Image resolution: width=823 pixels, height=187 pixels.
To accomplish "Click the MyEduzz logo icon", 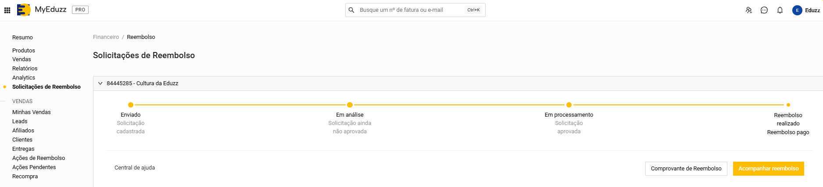I will [x=24, y=10].
